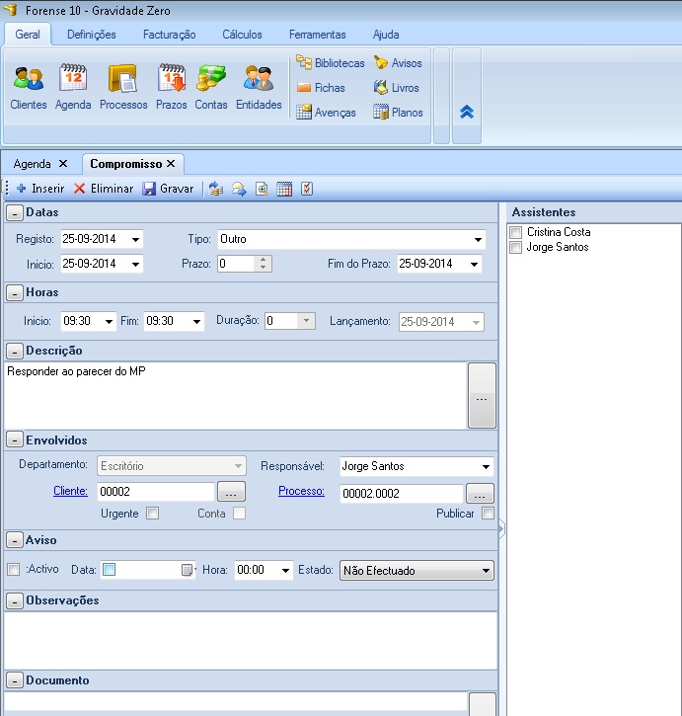Screen dimensions: 682x716
Task: Open the Aviso Hora time dropdown
Action: click(285, 571)
